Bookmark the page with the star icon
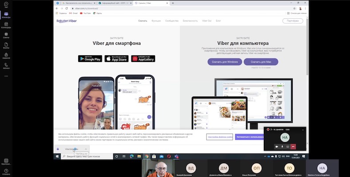 point(294,8)
